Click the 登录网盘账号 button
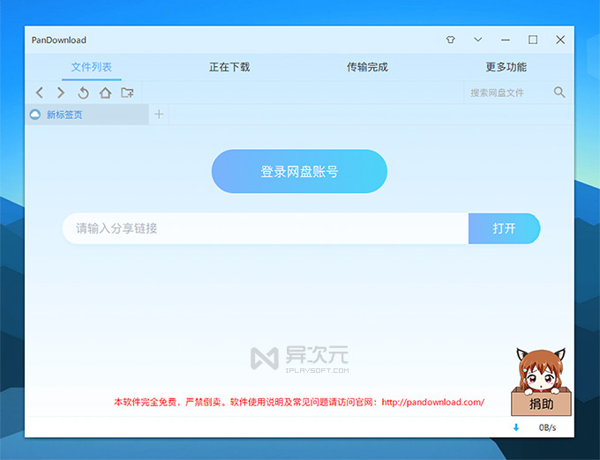The image size is (600, 460). click(x=299, y=171)
